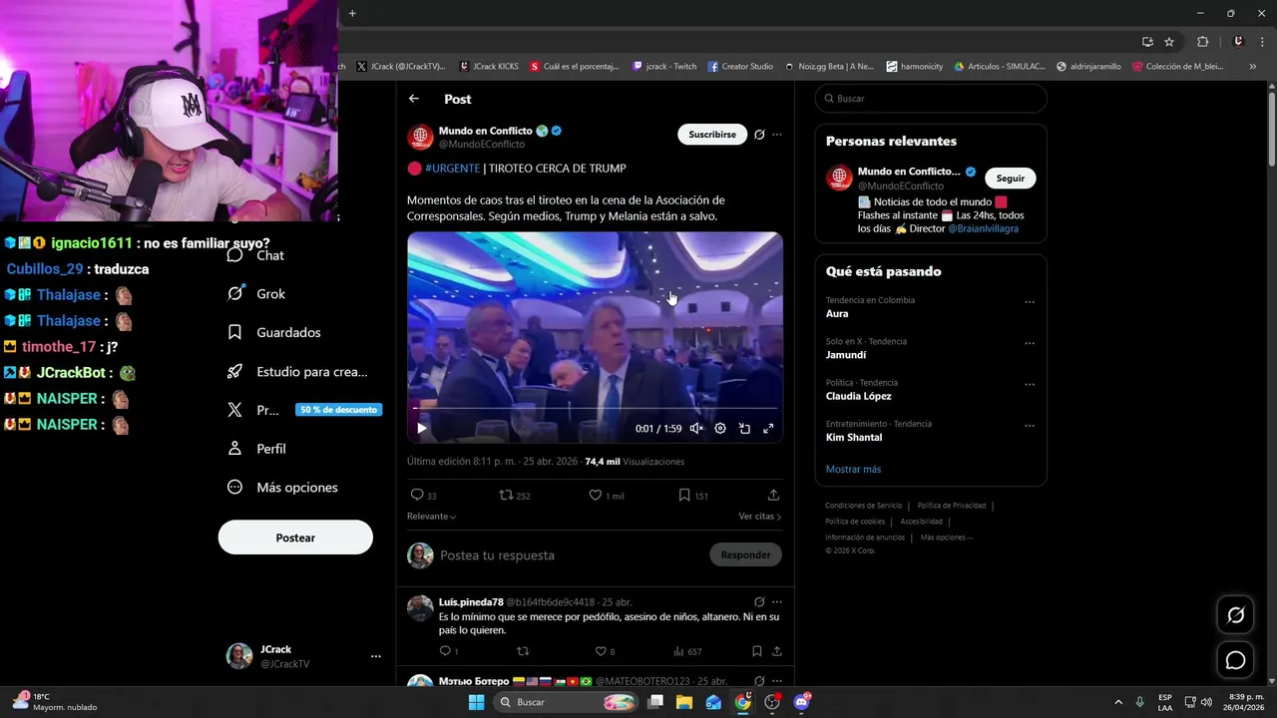The height and width of the screenshot is (718, 1277).
Task: Click the taskbar Buscar search box
Action: 565,702
